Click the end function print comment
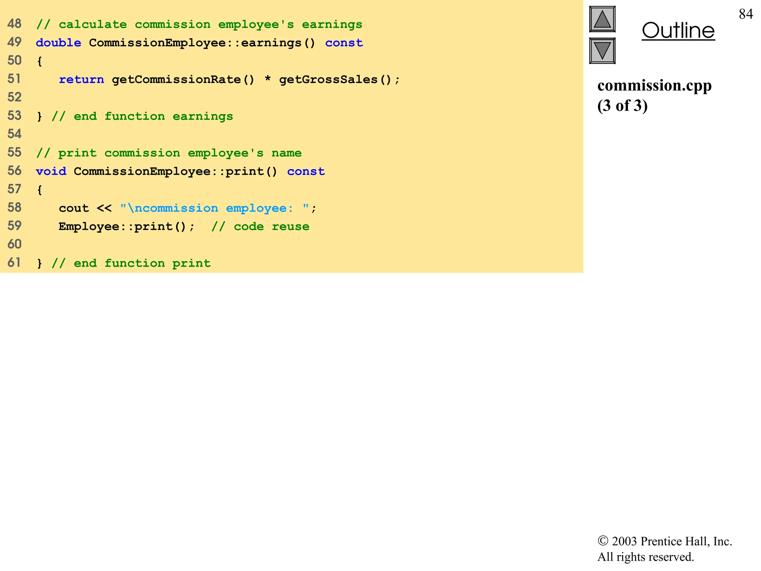761x571 pixels. [x=131, y=263]
